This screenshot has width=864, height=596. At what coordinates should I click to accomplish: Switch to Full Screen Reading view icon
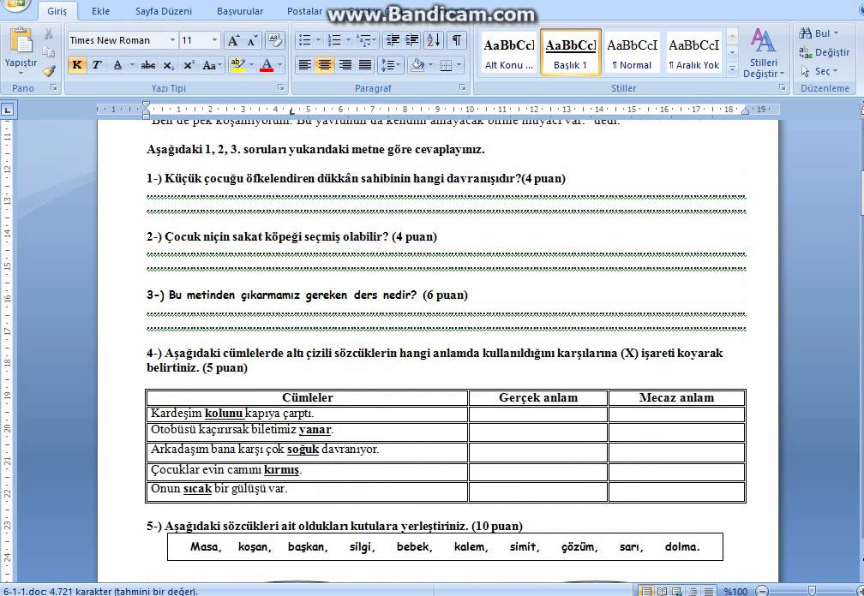click(662, 592)
